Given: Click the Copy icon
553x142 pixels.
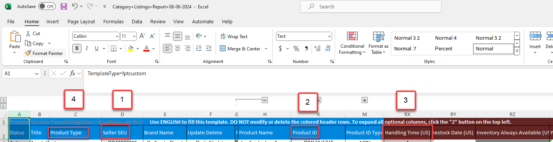Looking at the screenshot, I should 28,44.
